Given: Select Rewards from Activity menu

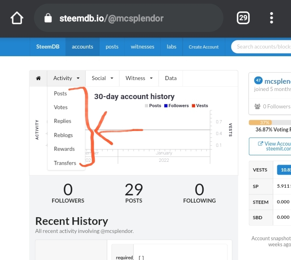Looking at the screenshot, I should [64, 149].
